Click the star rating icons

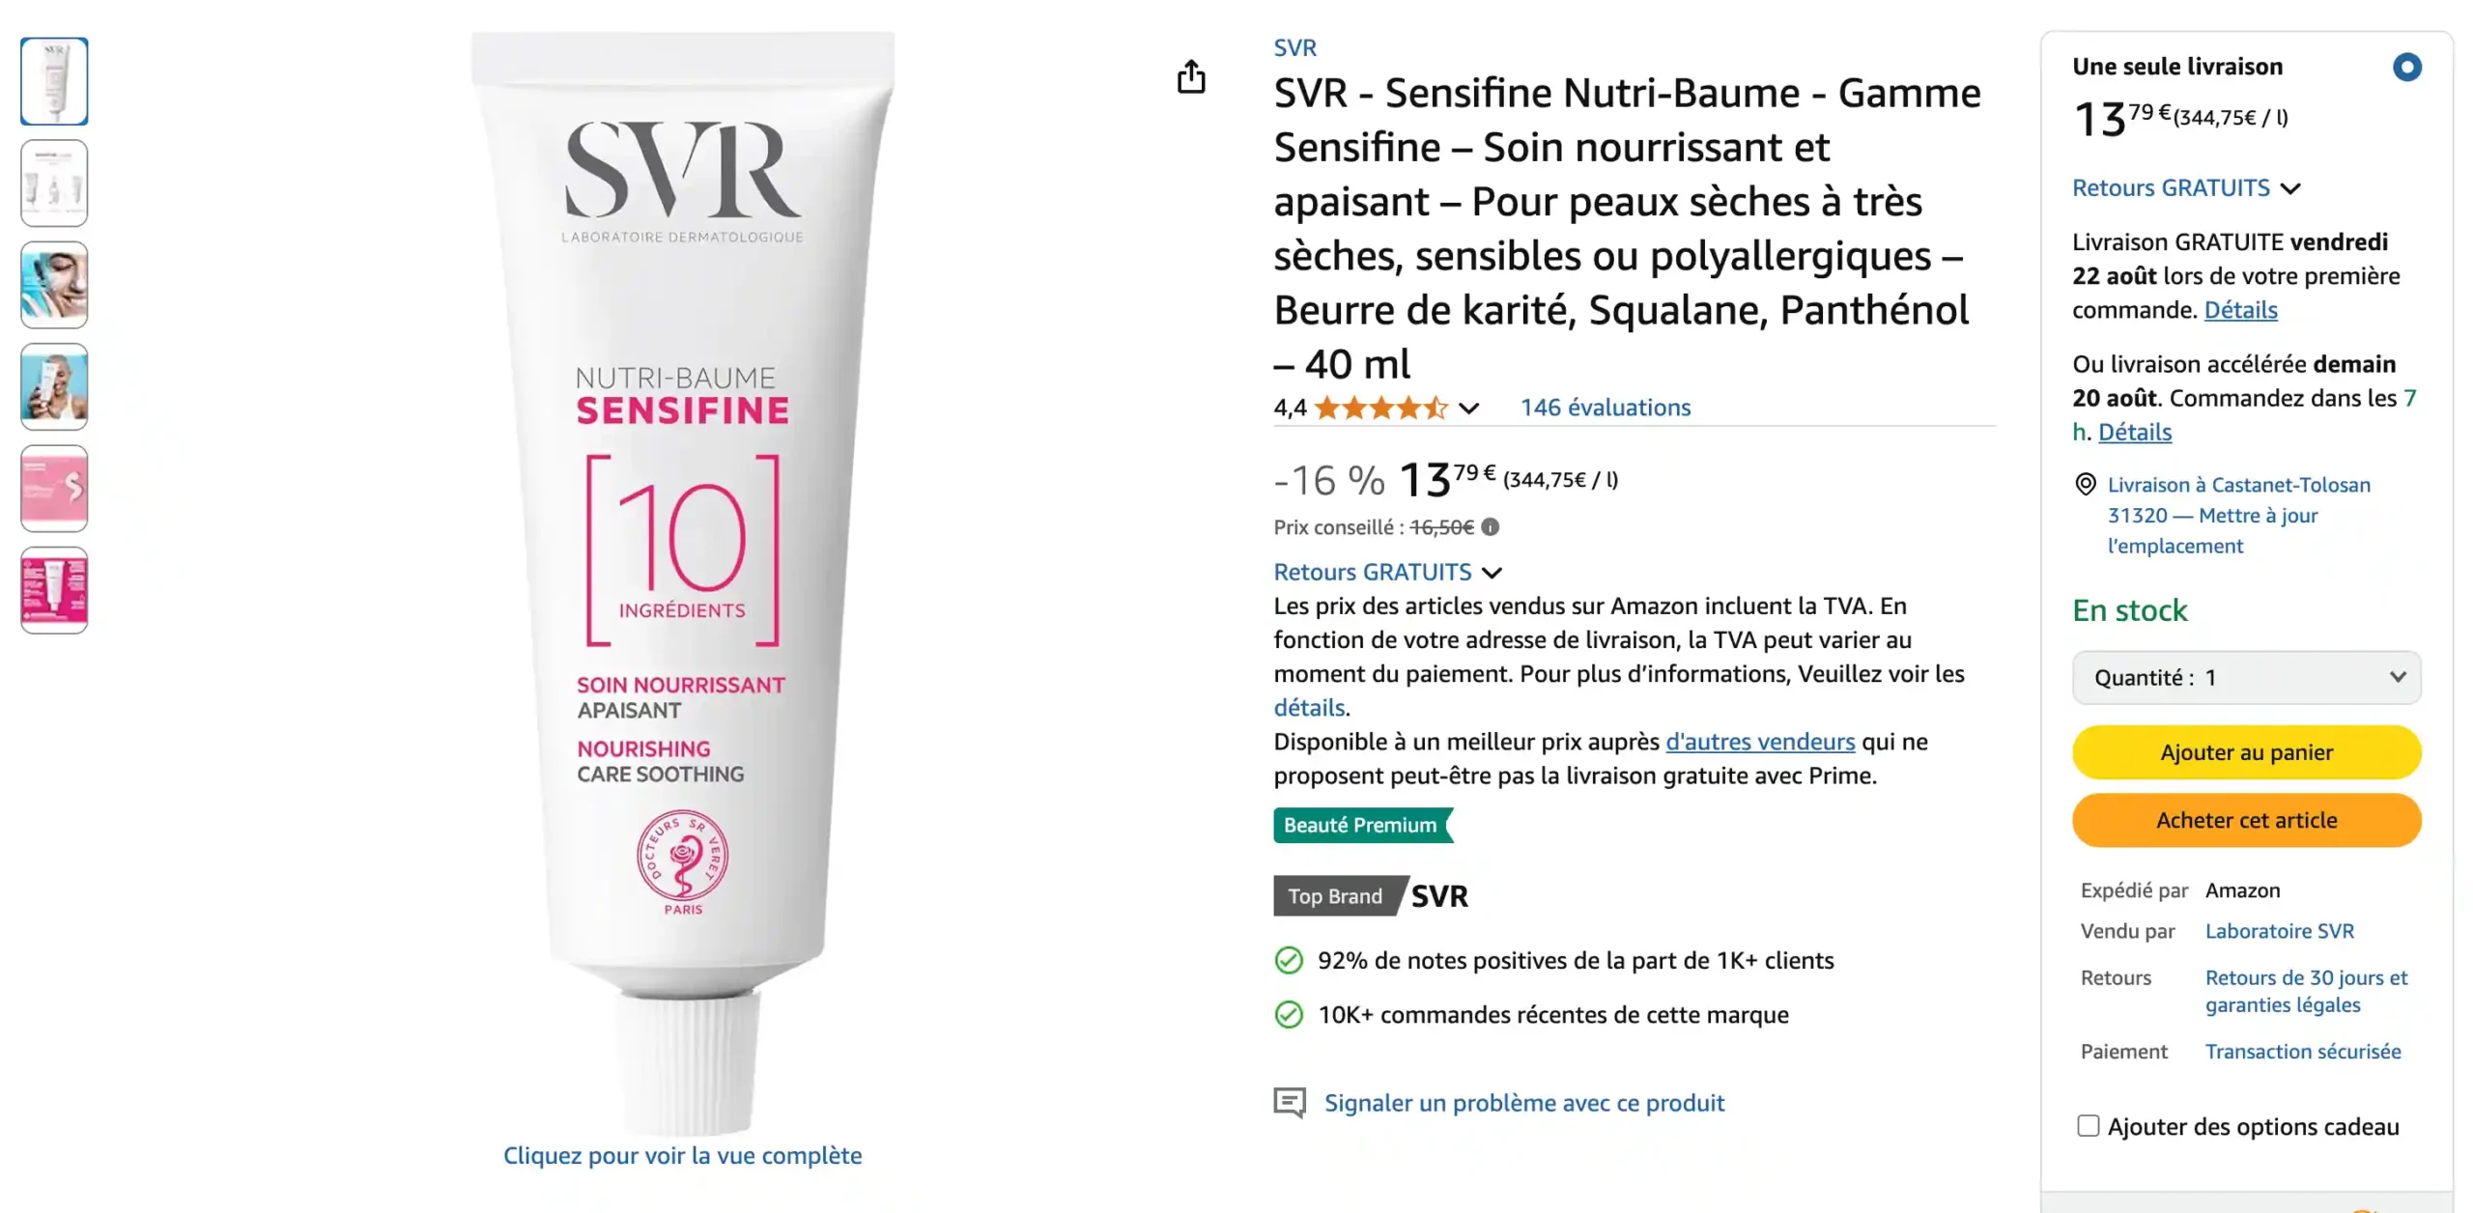tap(1381, 408)
